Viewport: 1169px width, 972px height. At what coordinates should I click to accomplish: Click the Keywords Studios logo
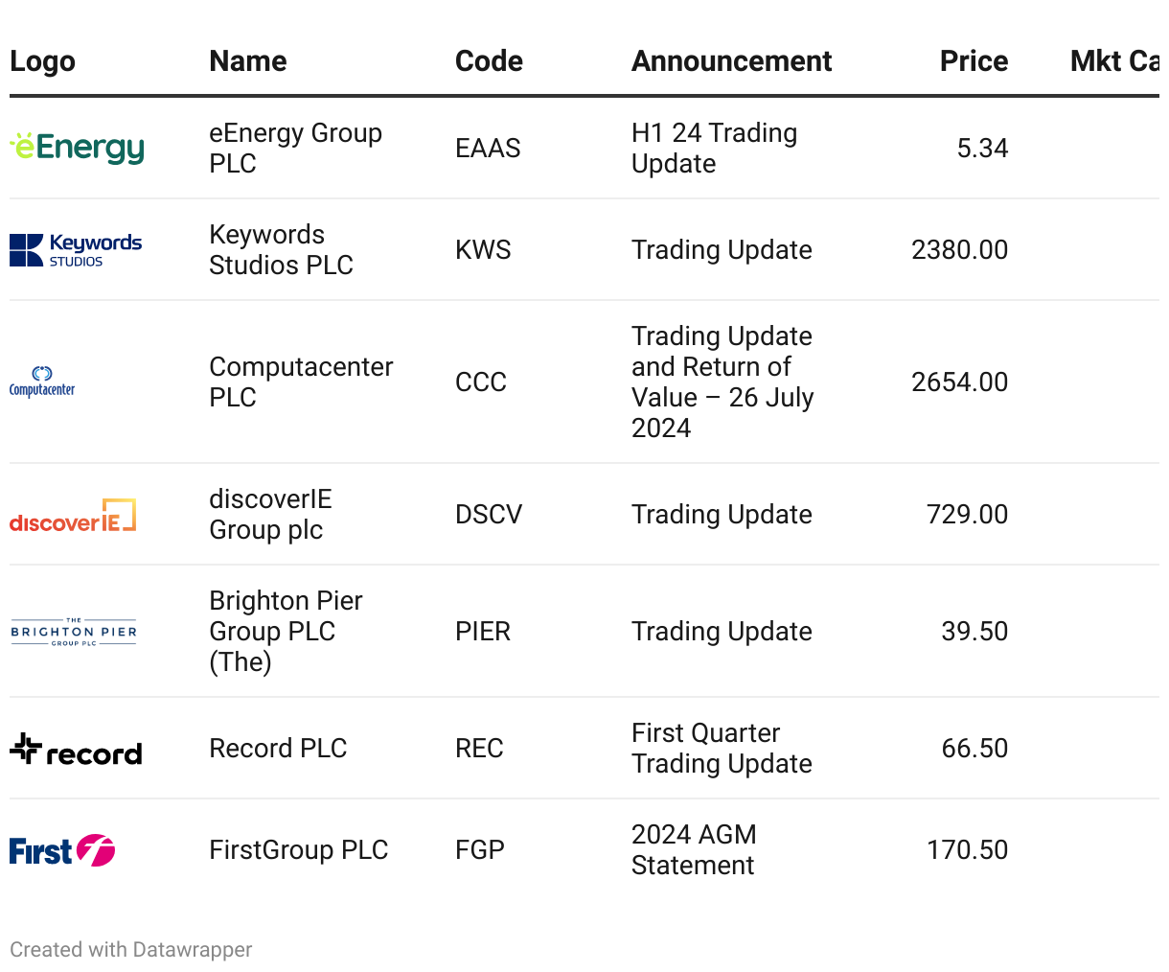tap(76, 250)
